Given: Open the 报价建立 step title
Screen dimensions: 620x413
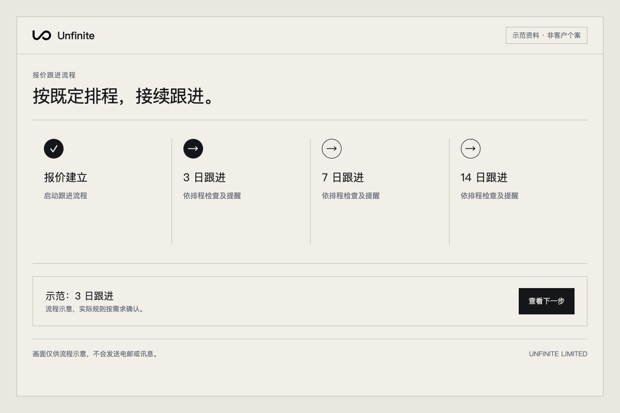Looking at the screenshot, I should [66, 178].
